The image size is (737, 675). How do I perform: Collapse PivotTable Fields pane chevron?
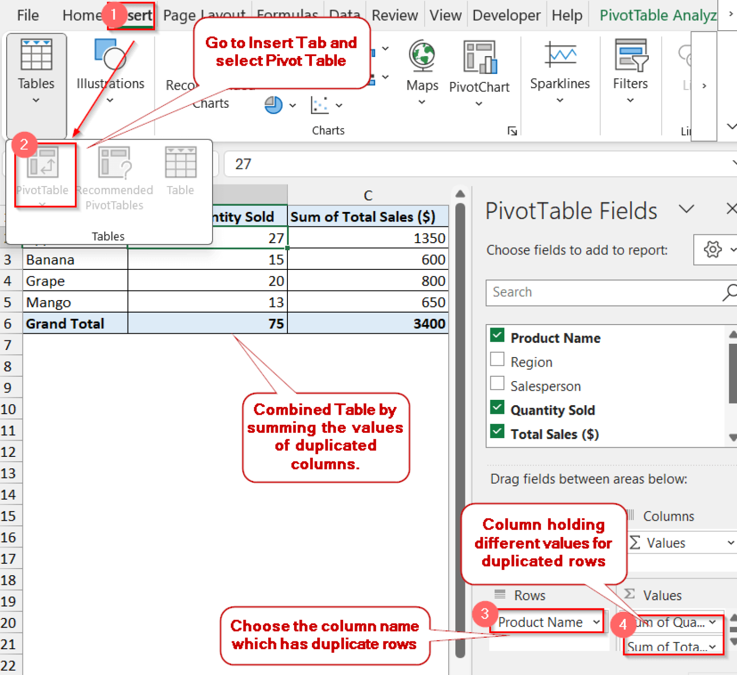(x=687, y=209)
